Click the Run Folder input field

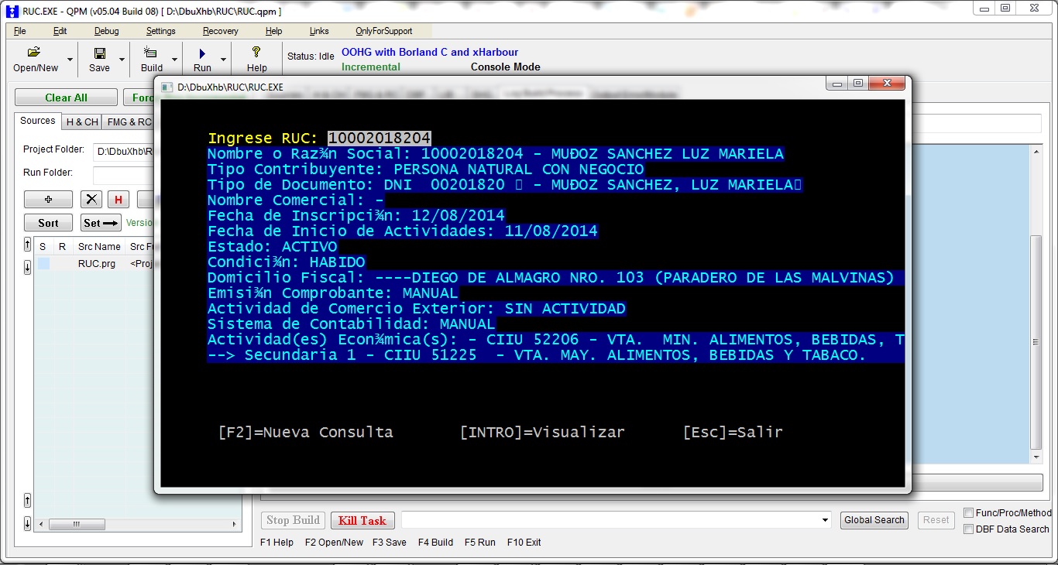coord(124,176)
